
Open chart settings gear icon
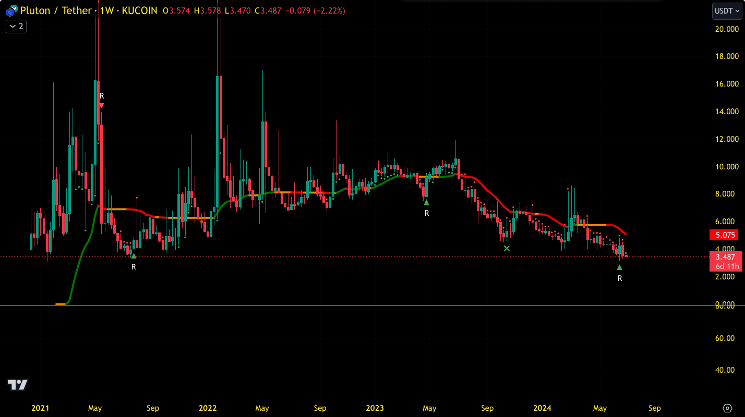(x=727, y=408)
